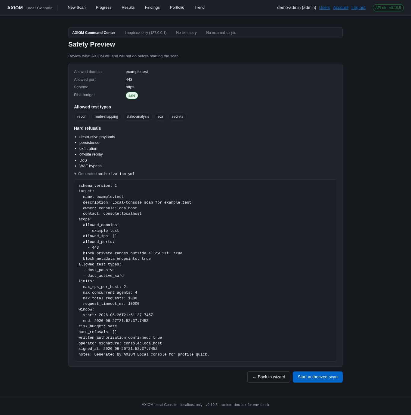Click the max_total_requests: 1000 line

point(110,298)
